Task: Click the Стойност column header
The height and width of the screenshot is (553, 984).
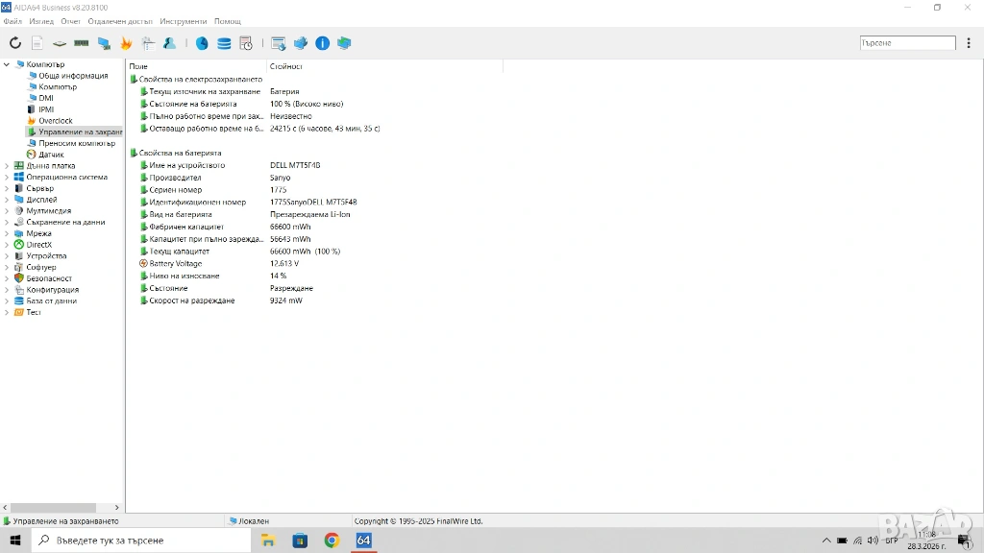Action: 286,66
